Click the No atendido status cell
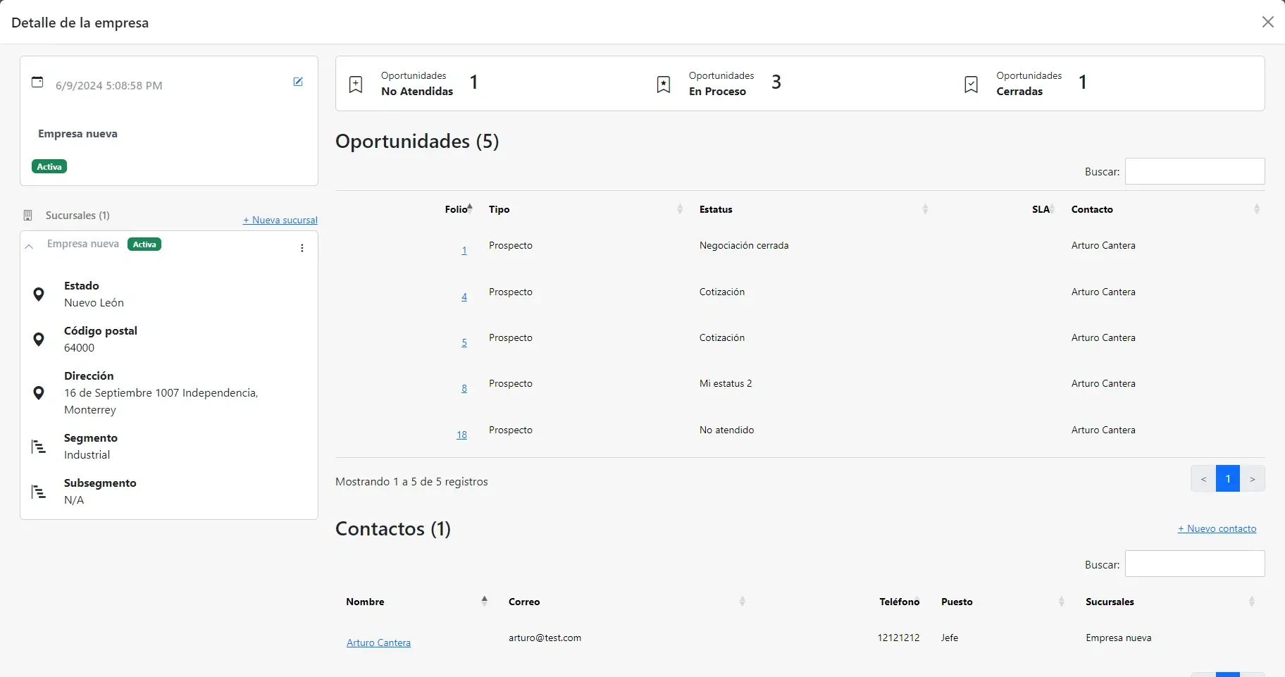The width and height of the screenshot is (1285, 677). point(726,430)
